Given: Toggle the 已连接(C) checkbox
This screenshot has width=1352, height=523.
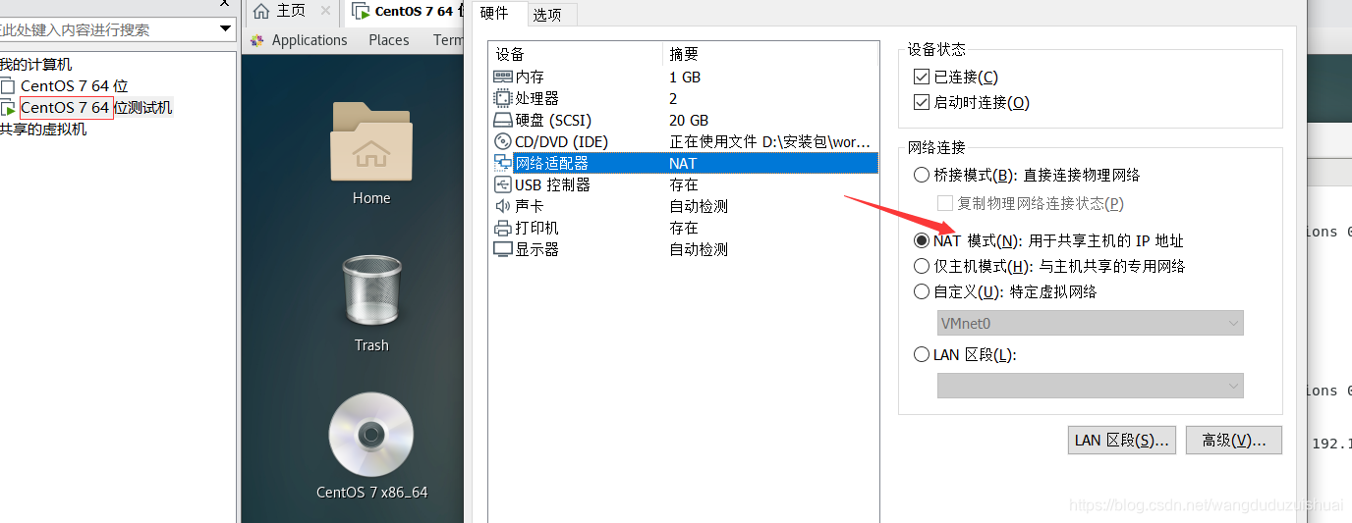Looking at the screenshot, I should [x=922, y=77].
